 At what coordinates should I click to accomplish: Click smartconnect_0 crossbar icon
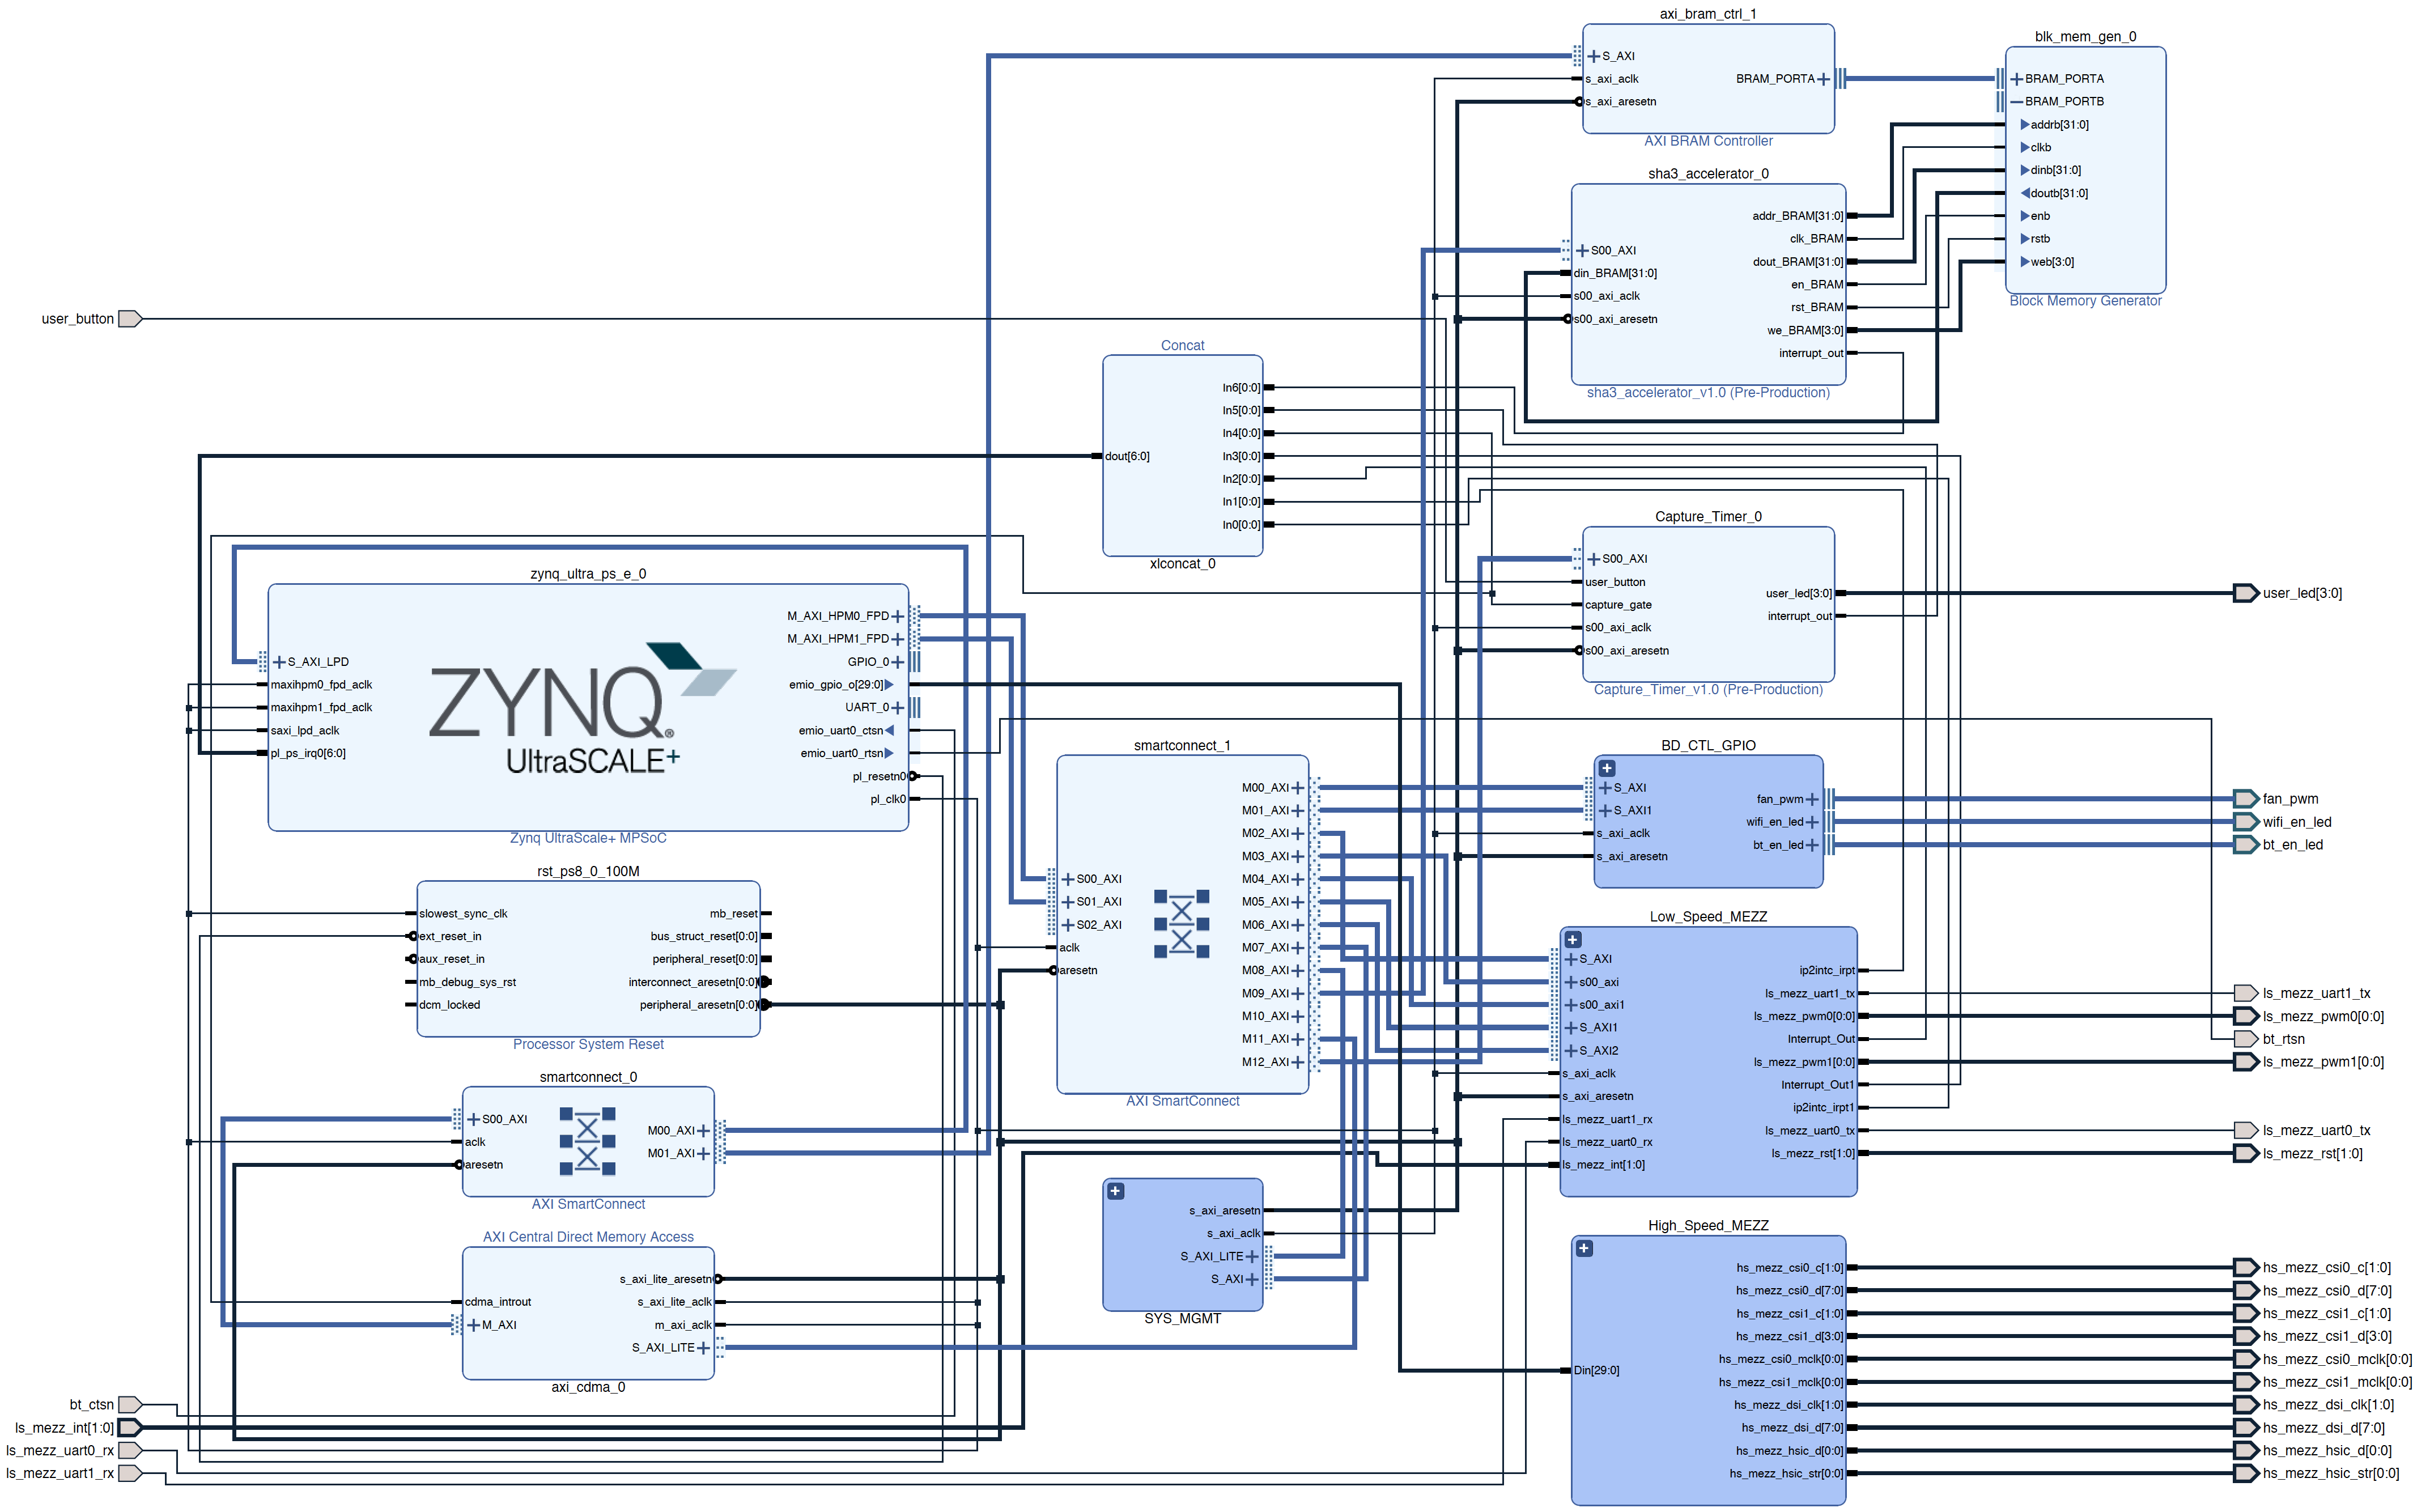tap(587, 1142)
